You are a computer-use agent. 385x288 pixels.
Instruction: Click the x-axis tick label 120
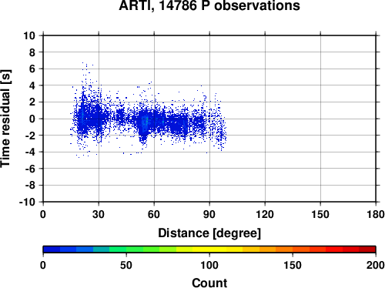265,214
